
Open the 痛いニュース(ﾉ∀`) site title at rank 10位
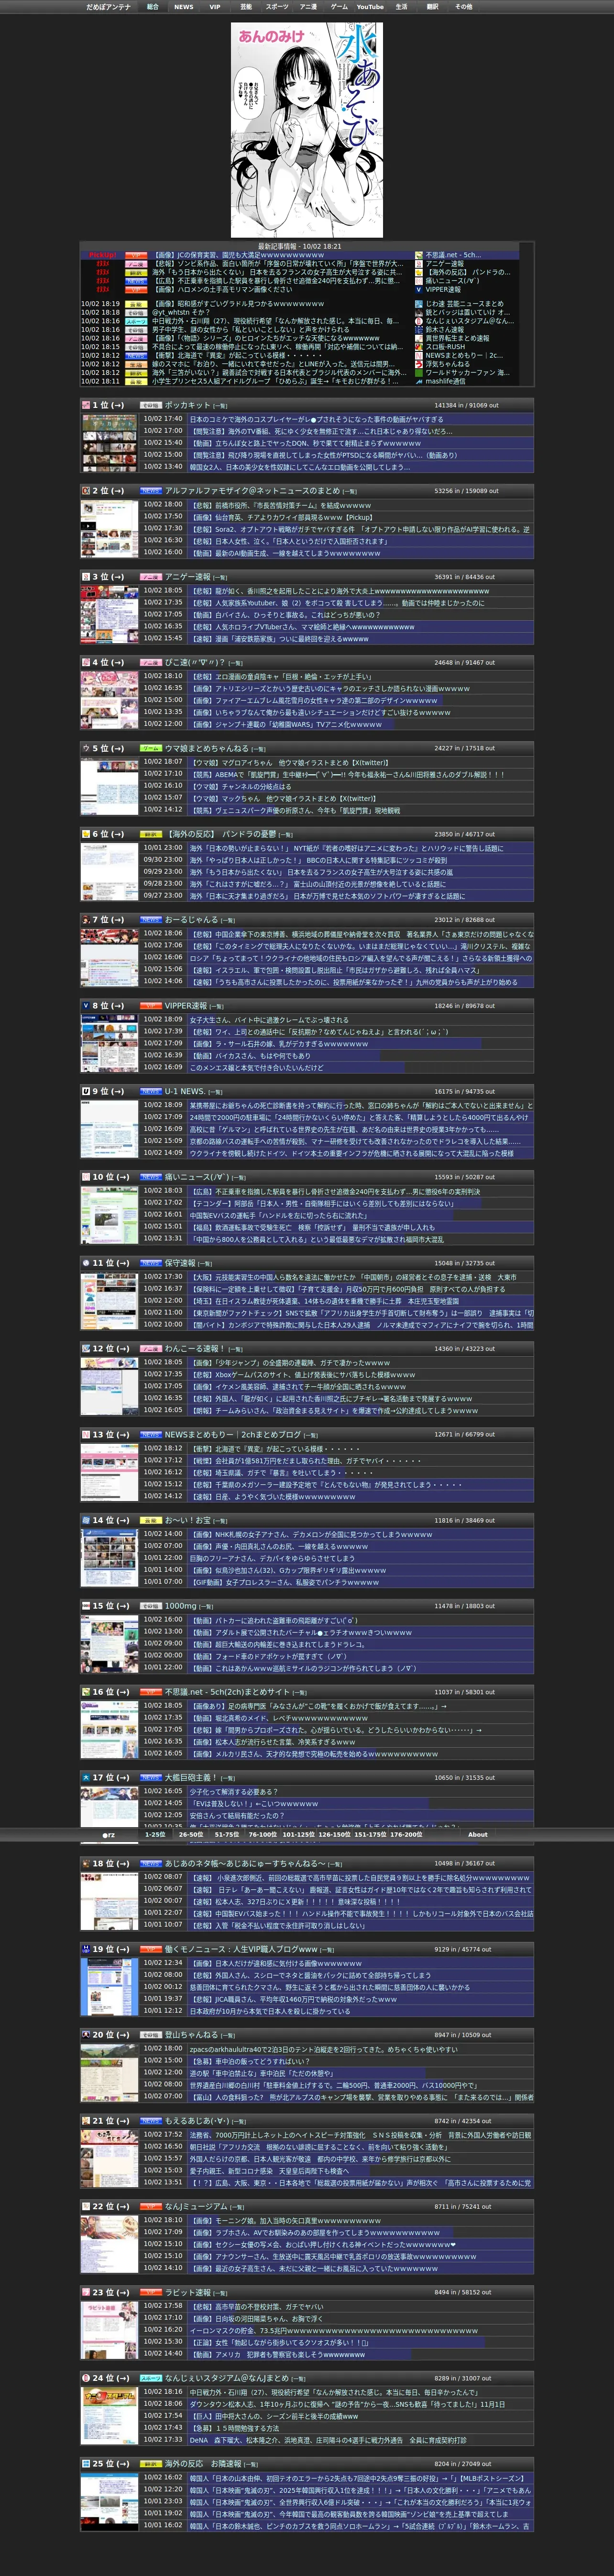[197, 1177]
